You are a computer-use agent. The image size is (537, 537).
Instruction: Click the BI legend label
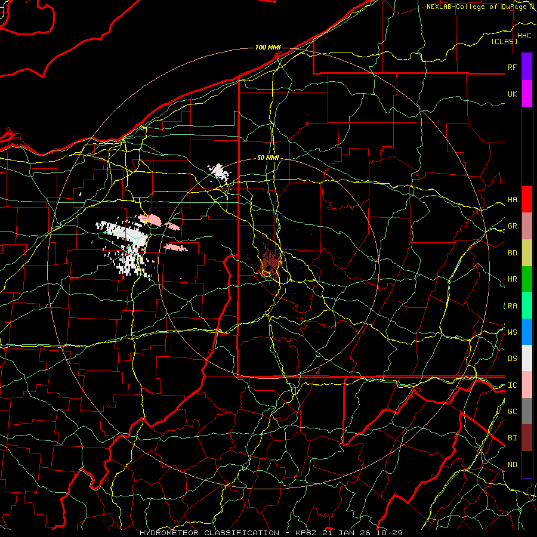click(x=512, y=438)
